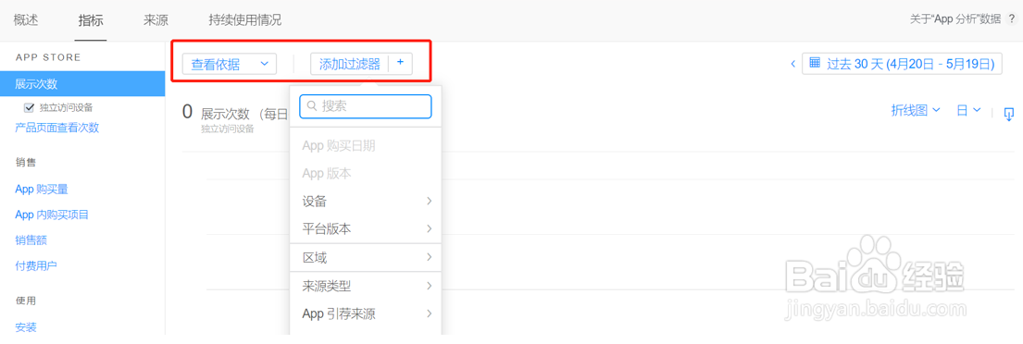
Task: Expand the 区域 filter submenu
Action: point(366,257)
